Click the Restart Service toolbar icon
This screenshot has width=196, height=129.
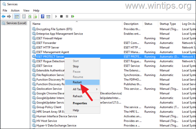click(73, 16)
